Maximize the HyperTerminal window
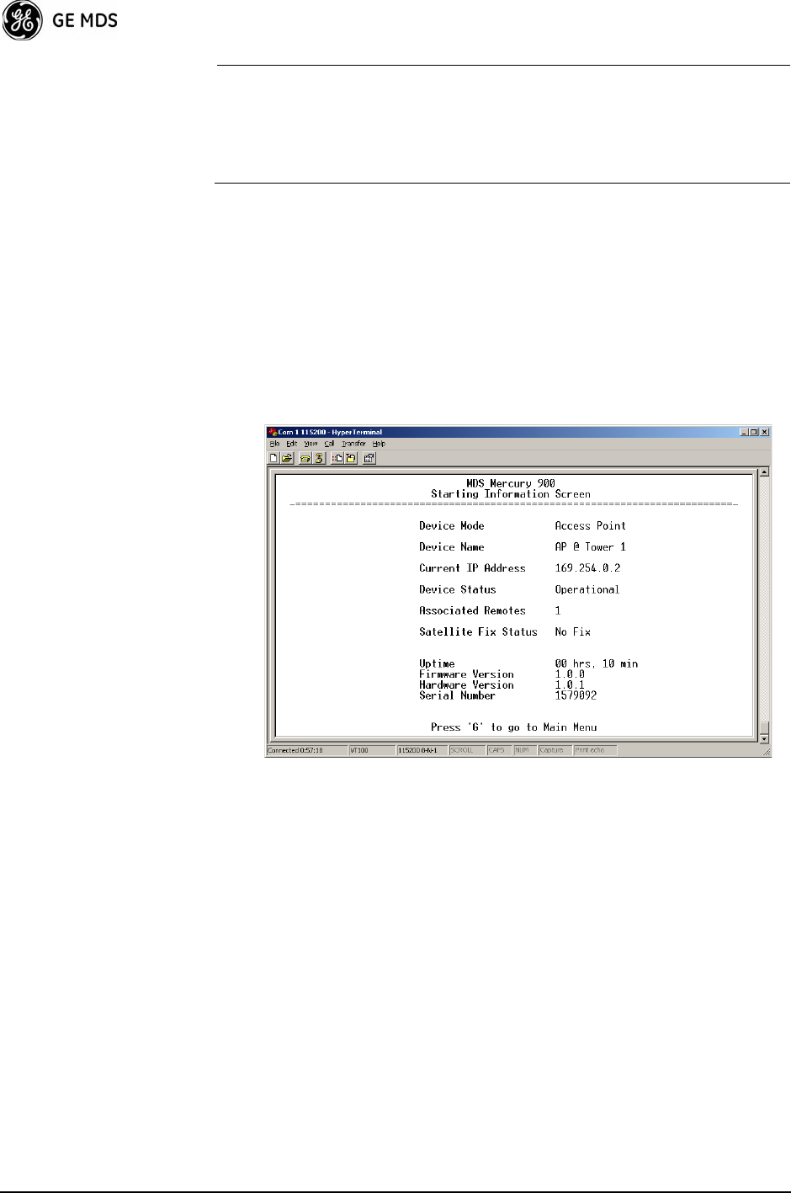 click(x=754, y=432)
